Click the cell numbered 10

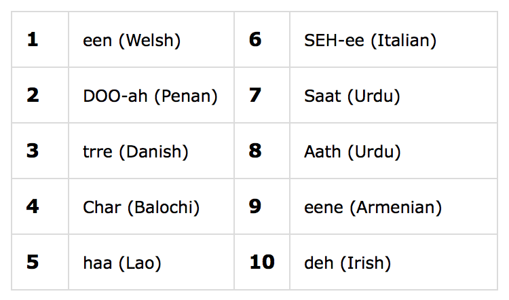(261, 262)
